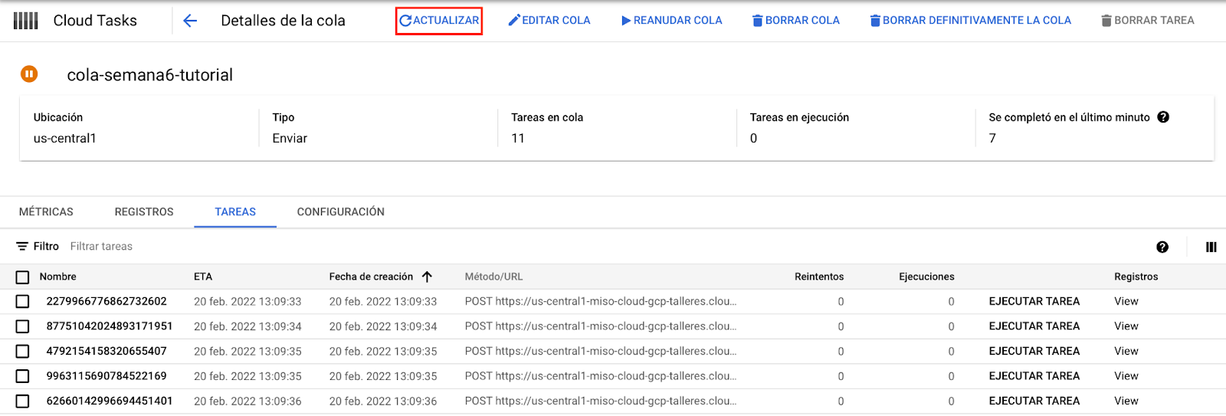The height and width of the screenshot is (416, 1226).
Task: Click the Reanudar cola play icon
Action: pos(626,21)
